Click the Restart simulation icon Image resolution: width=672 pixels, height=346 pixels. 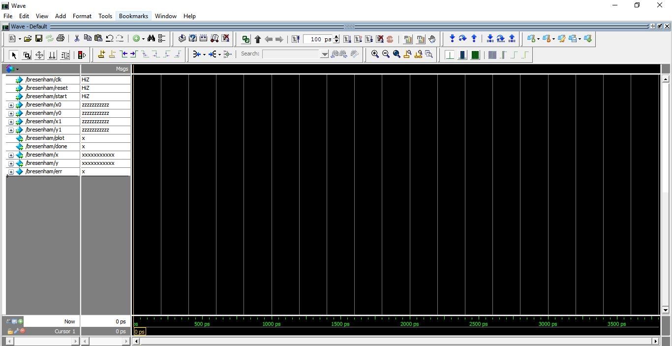(296, 39)
